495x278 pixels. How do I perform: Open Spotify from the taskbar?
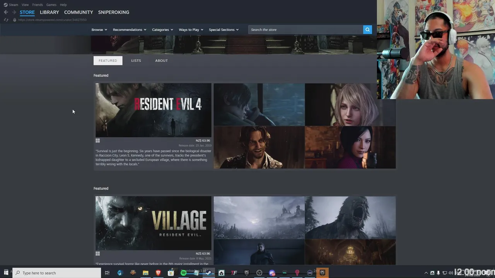183,273
